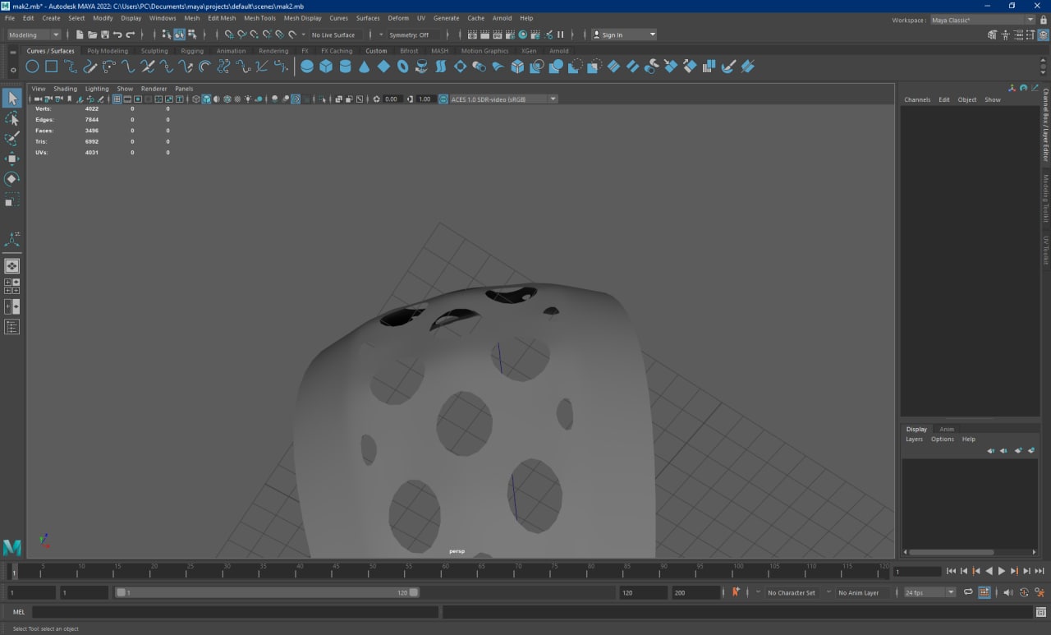Switch to the Anim layer tab
The height and width of the screenshot is (635, 1051).
(947, 429)
